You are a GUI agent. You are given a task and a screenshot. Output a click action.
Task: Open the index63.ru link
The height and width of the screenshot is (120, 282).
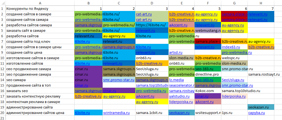(231, 47)
